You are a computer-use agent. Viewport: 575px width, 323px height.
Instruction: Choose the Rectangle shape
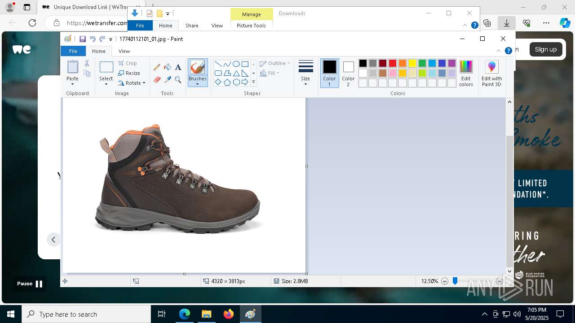point(245,64)
